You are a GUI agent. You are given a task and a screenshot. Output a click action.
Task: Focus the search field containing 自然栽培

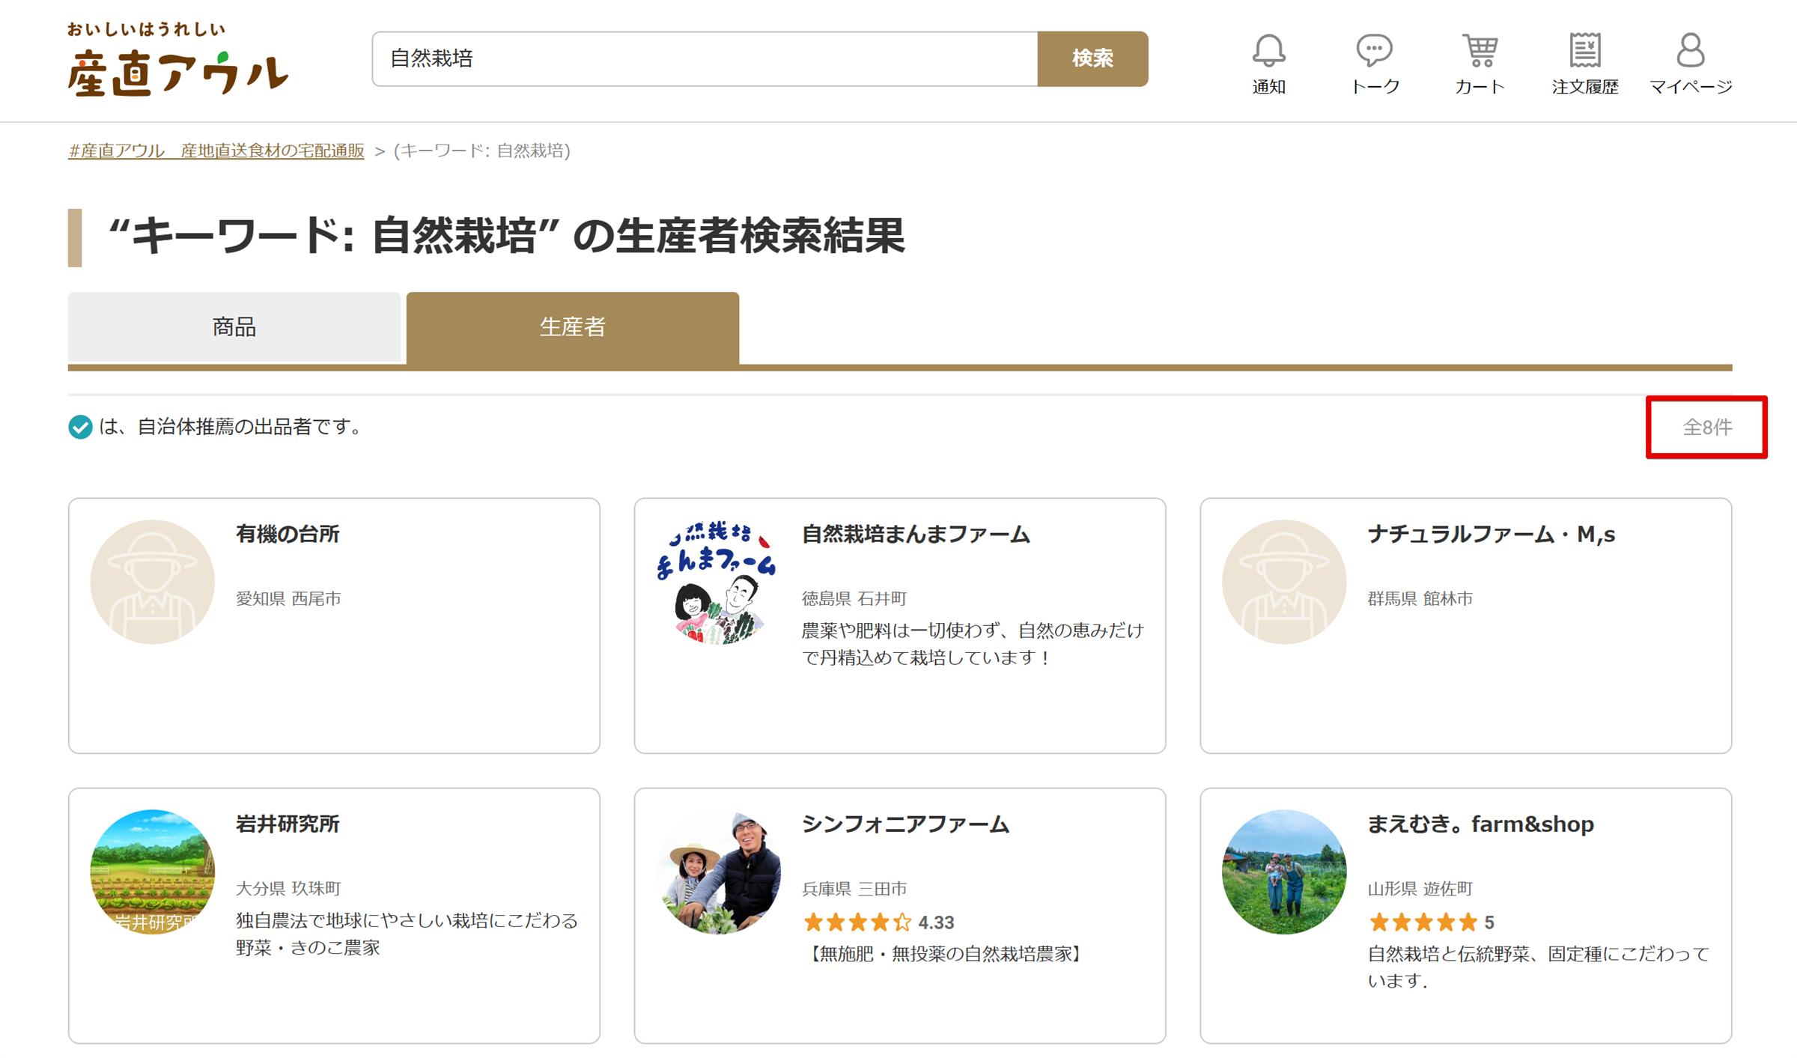tap(705, 58)
